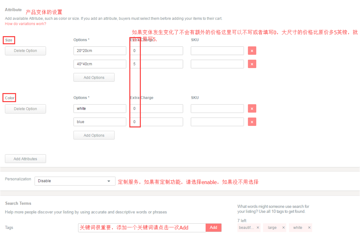The image size is (360, 236).
Task: Focus the white option field
Action: (x=100, y=109)
